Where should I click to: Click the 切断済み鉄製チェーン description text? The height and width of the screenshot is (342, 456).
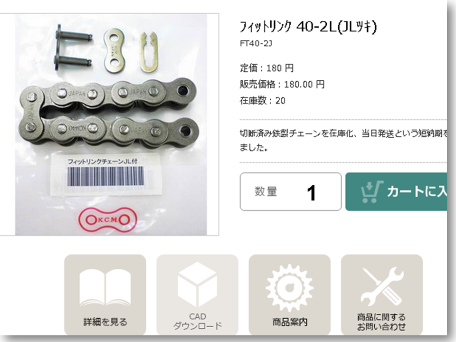343,141
